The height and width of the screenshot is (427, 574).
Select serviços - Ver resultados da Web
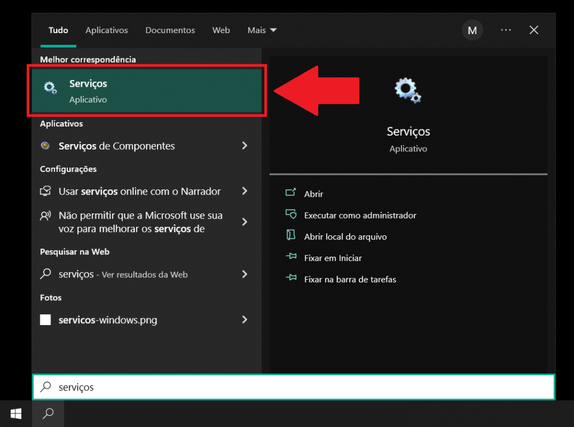point(146,274)
